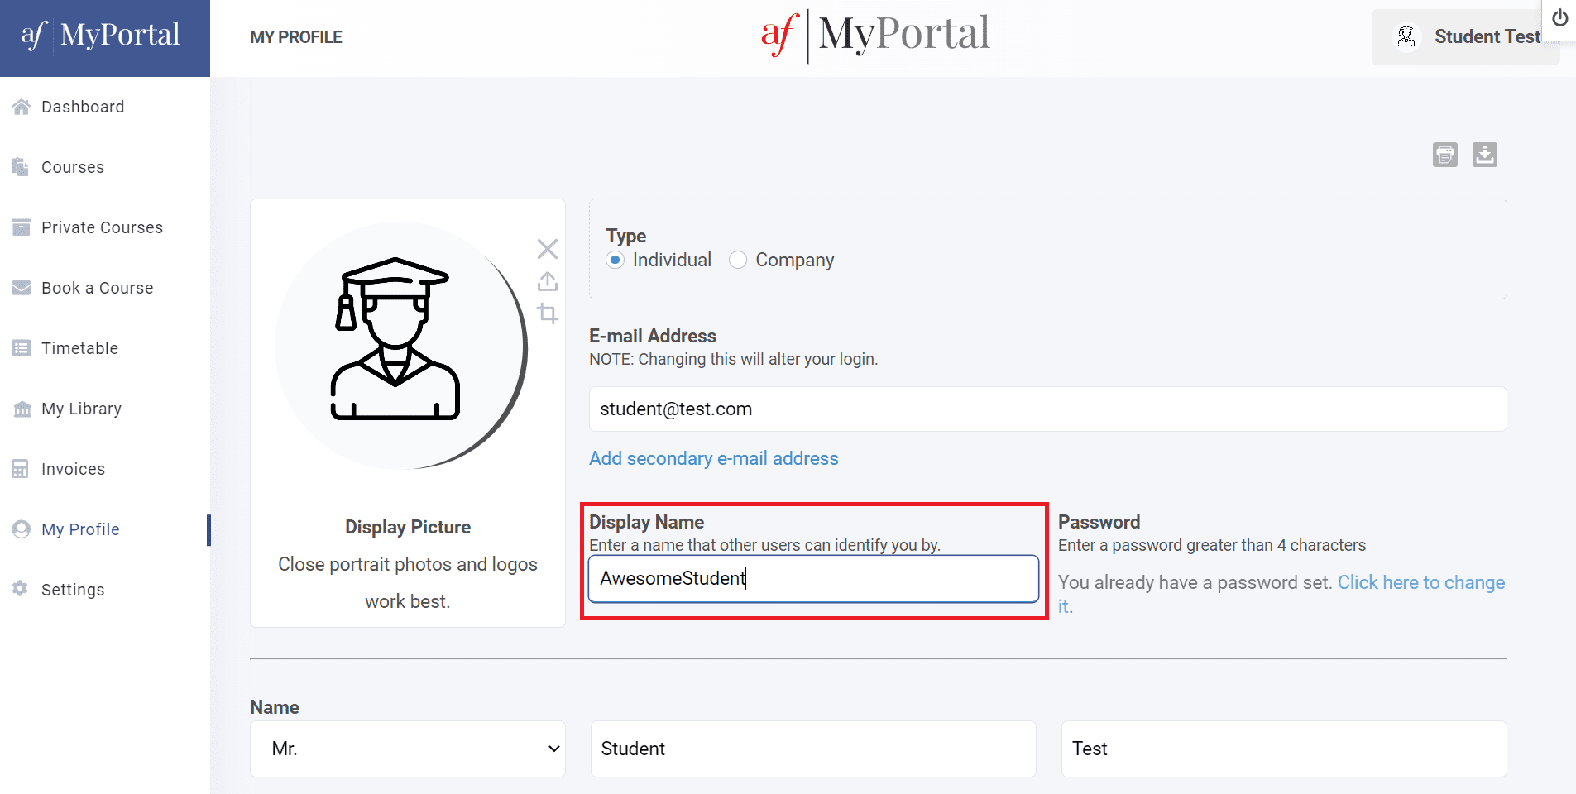Click the E-mail Address input field
This screenshot has height=794, width=1576.
pos(1047,409)
